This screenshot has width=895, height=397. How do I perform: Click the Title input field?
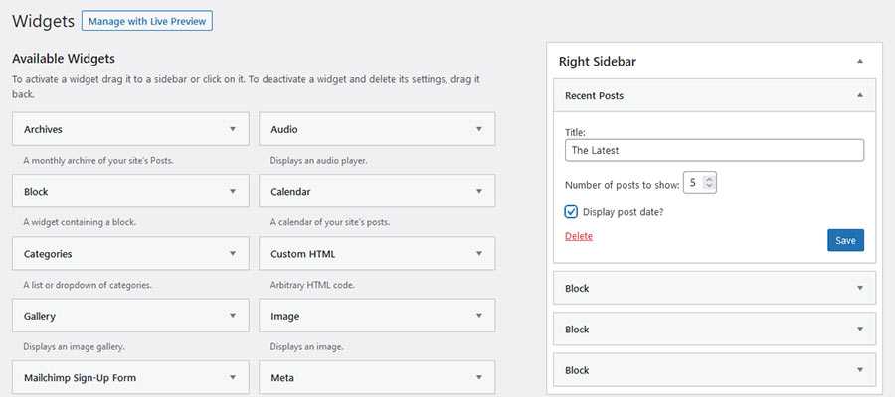pos(713,150)
